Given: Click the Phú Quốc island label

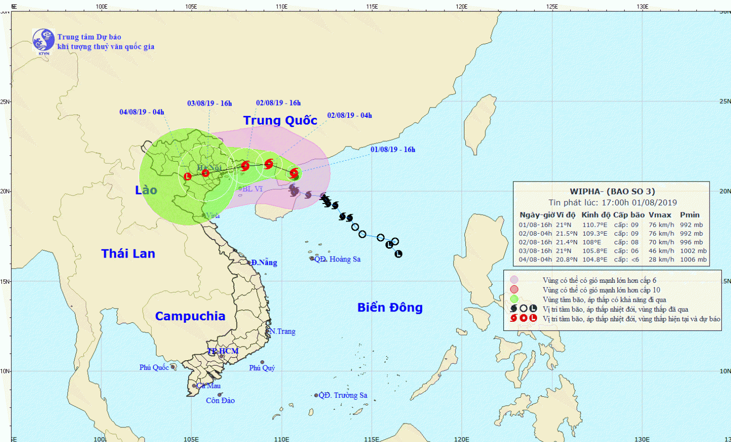Looking at the screenshot, I should click(154, 368).
